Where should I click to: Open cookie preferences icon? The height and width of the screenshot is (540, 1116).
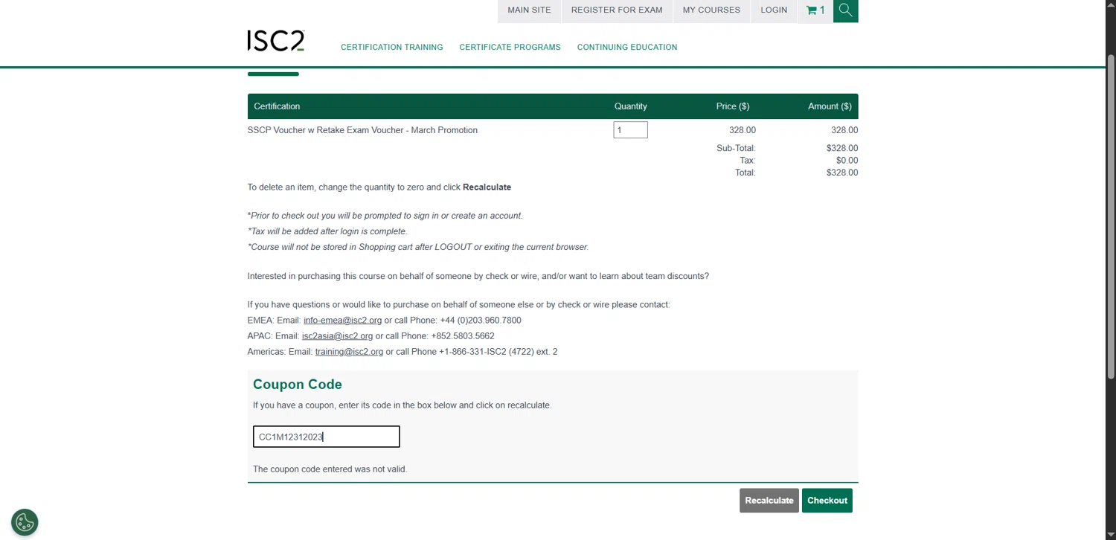pos(25,522)
